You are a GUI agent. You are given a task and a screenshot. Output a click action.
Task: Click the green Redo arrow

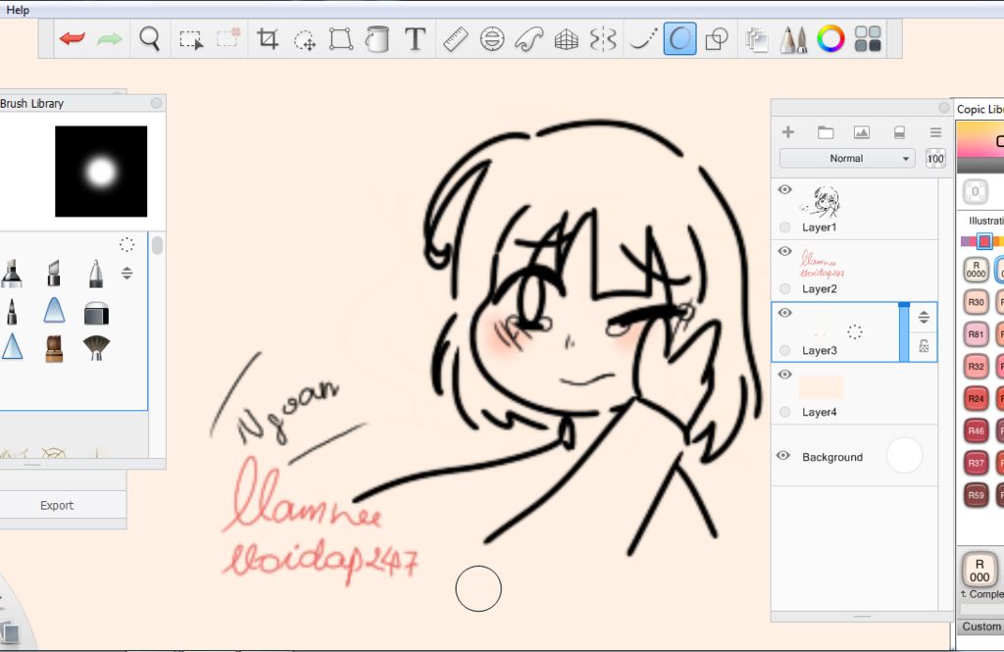click(110, 39)
